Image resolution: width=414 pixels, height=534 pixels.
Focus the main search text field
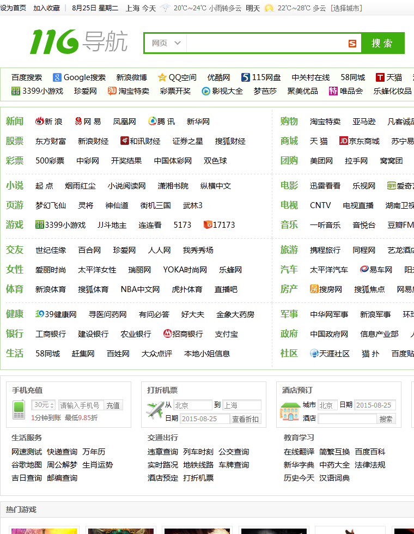pos(266,43)
